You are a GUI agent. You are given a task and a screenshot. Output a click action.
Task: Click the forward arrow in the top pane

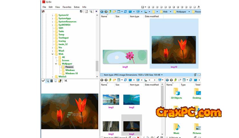[106, 12]
